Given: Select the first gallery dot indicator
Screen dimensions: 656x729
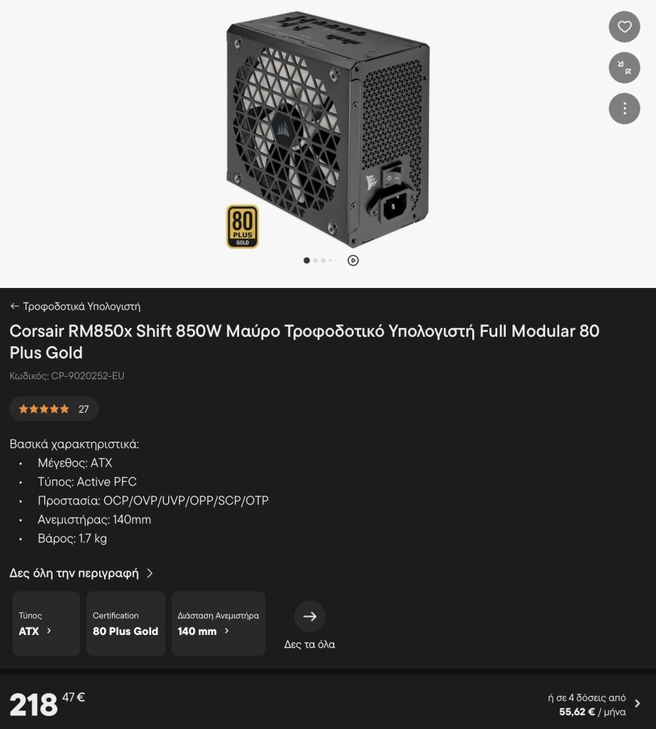Looking at the screenshot, I should (x=306, y=260).
